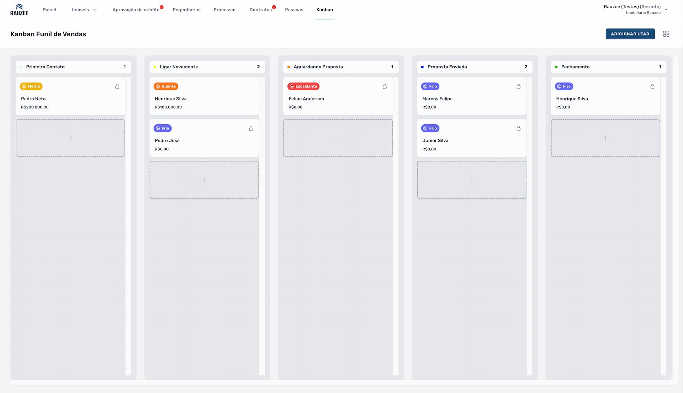683x393 pixels.
Task: Open the Aprovação de crédito tab
Action: [x=136, y=10]
